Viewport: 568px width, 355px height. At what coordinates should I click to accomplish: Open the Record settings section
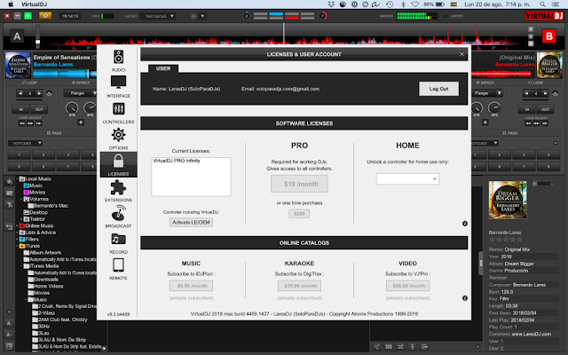118,243
